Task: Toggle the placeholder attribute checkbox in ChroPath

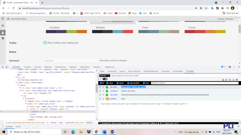Action: tap(128, 83)
